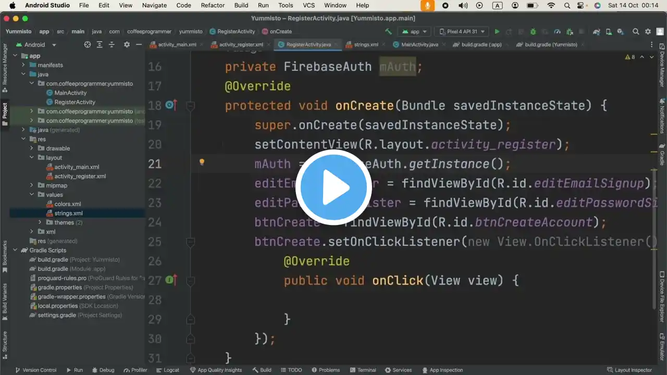This screenshot has height=375, width=667.
Task: Click the user account avatar icon
Action: 660,31
